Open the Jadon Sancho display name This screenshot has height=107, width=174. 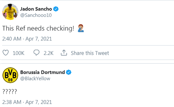pyautogui.click(x=36, y=9)
